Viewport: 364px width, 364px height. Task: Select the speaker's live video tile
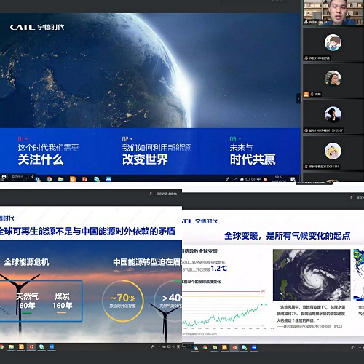point(333,12)
